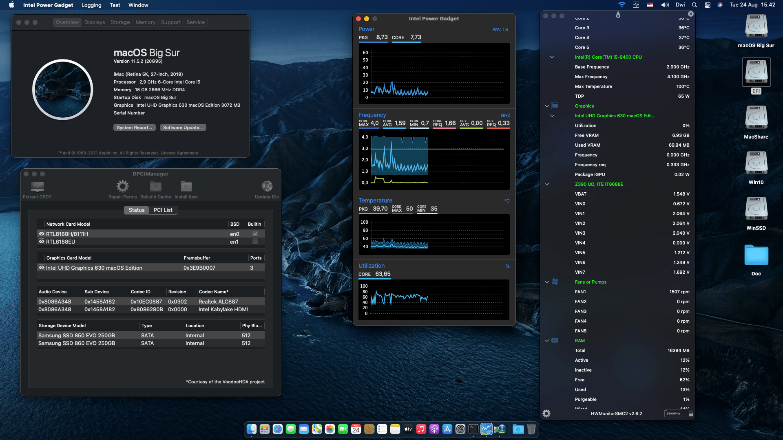Click Install Kext icon in DPCIManager
This screenshot has width=783, height=440.
[x=186, y=187]
